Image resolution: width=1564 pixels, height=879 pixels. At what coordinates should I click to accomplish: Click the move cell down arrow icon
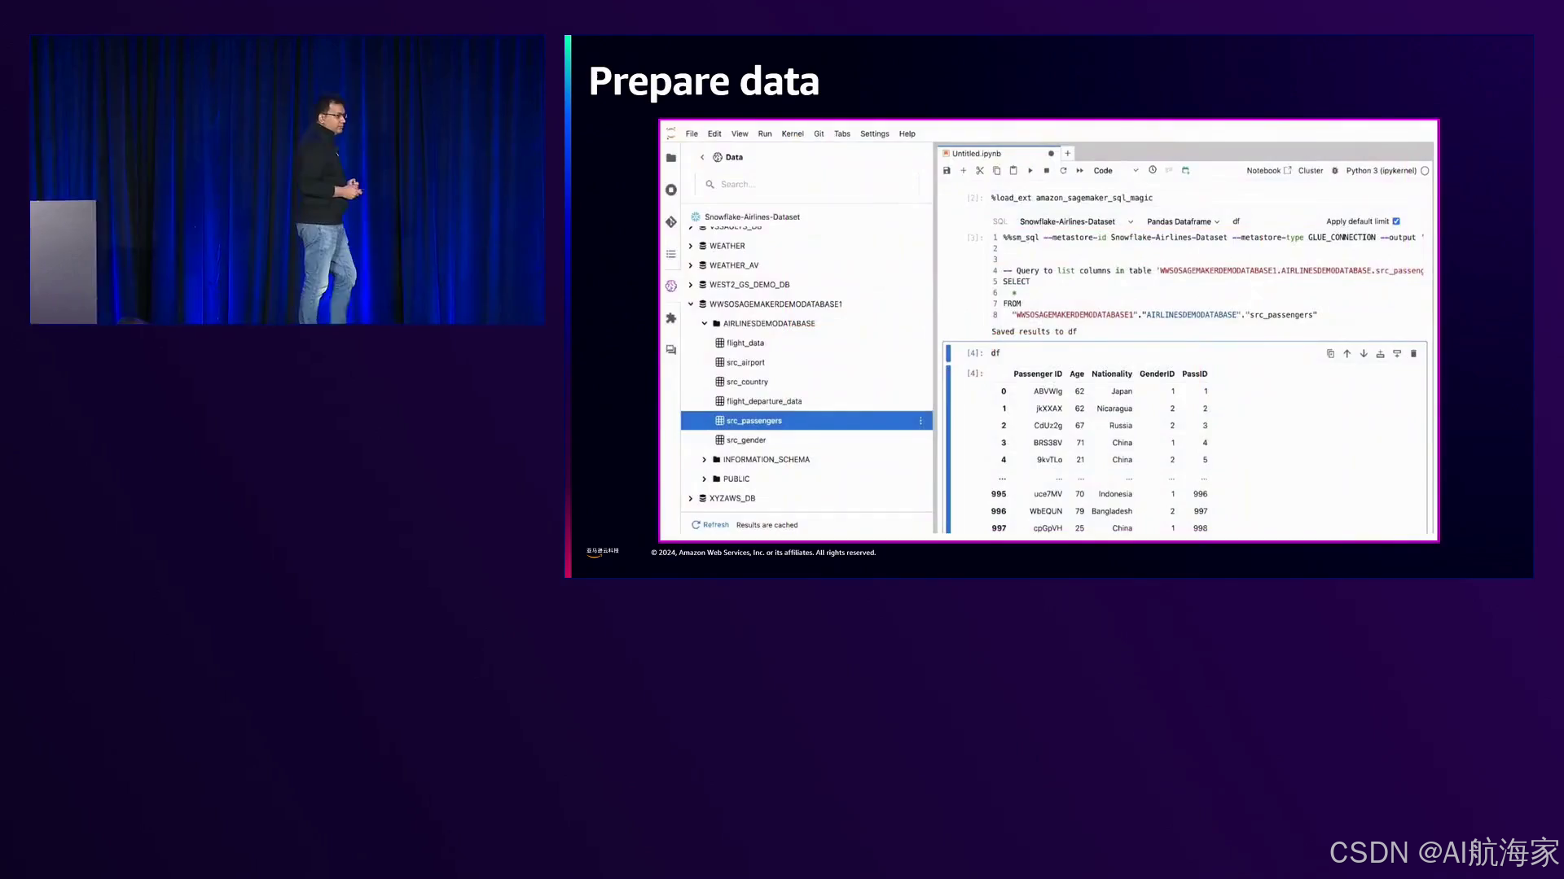click(x=1364, y=354)
